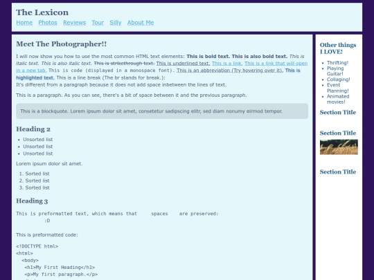The image size is (374, 280).
Task: Click 'Lorem ipsum dolor sit amet.' paragraph
Action: coord(49,164)
